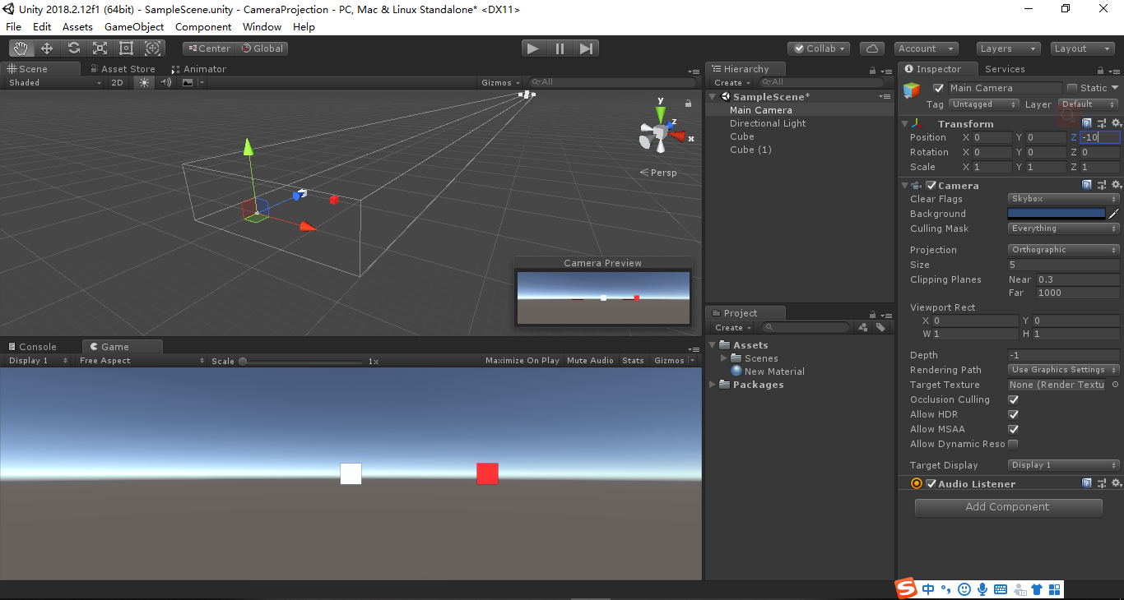1124x600 pixels.
Task: Enable Allow Dynamic Resolution
Action: (1013, 444)
